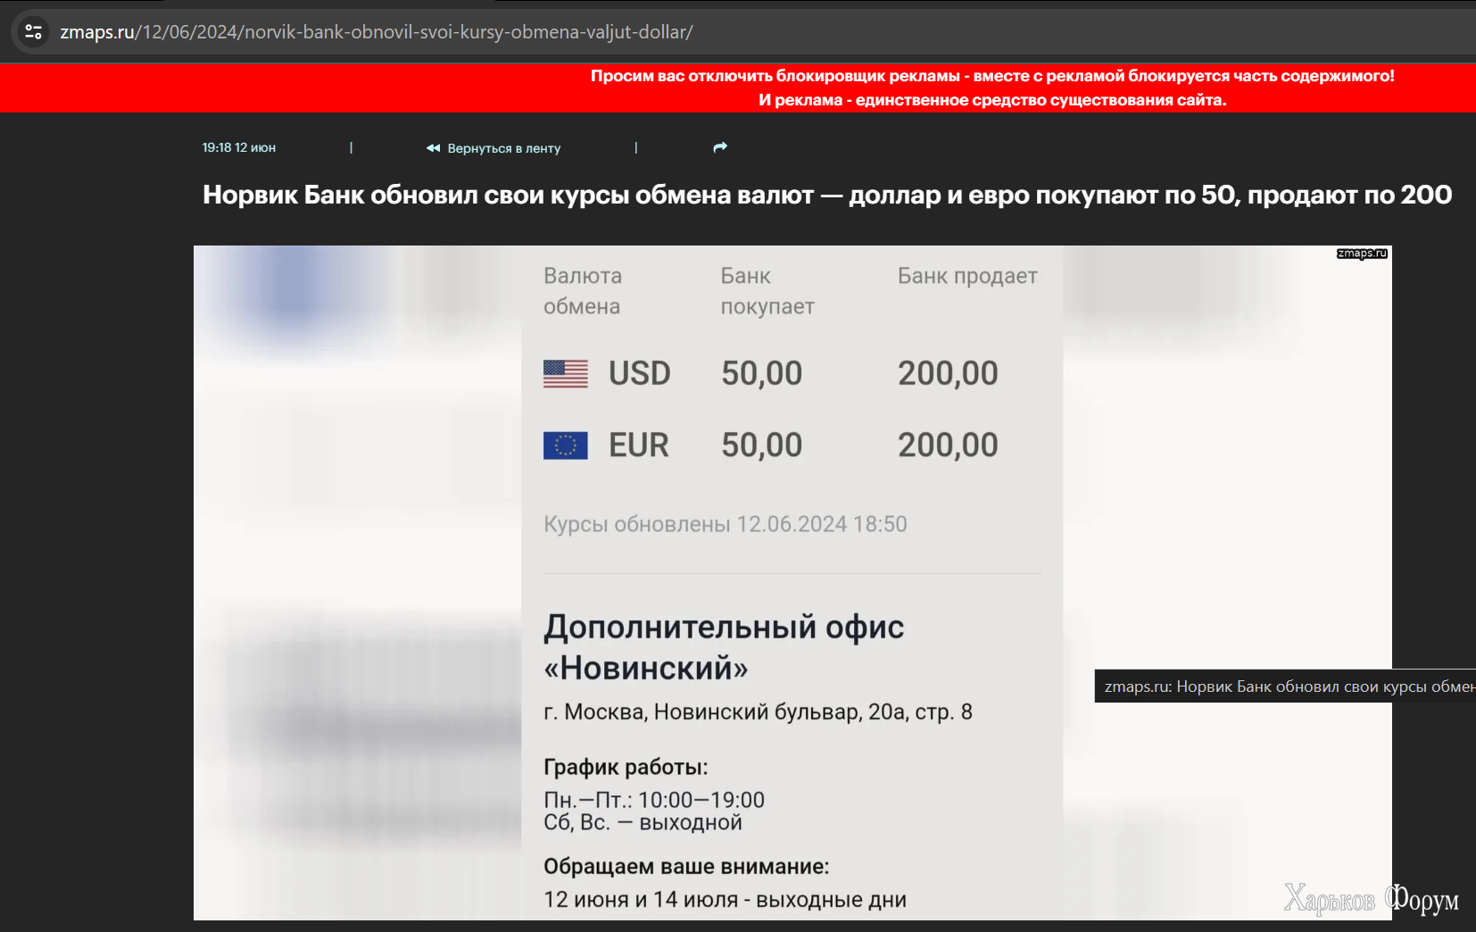This screenshot has height=932, width=1476.
Task: Click the share arrow icon
Action: 720,147
